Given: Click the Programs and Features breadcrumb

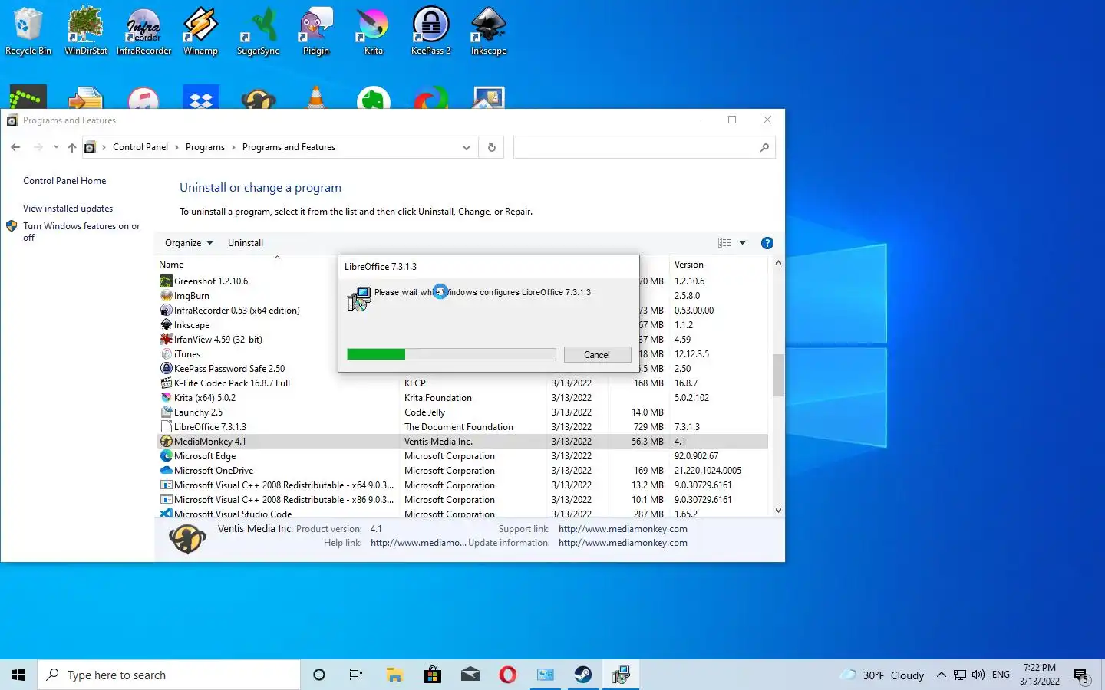Looking at the screenshot, I should (x=289, y=147).
